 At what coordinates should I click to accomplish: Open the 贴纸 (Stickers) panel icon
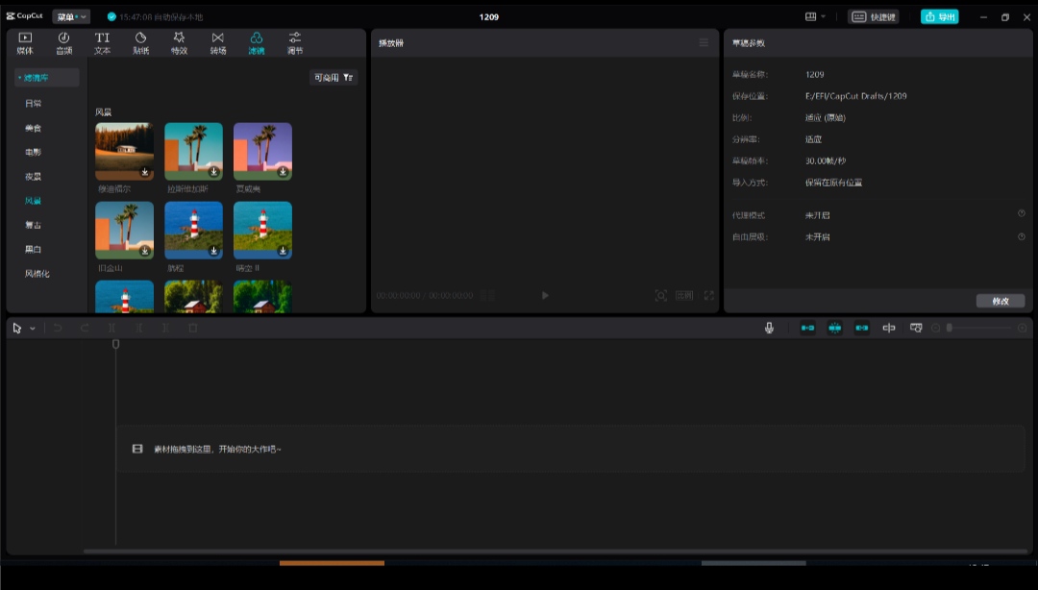(140, 42)
